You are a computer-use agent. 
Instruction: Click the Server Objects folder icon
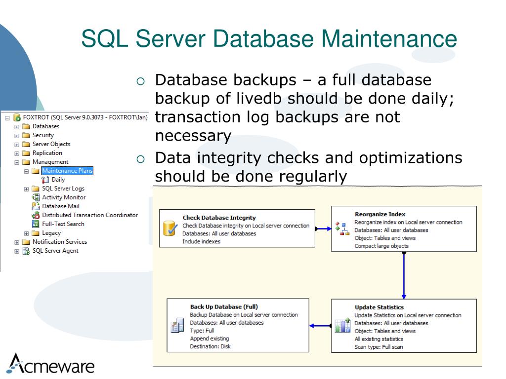pos(26,144)
